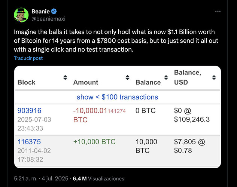This screenshot has height=187, width=237.
Task: Open the @beaniemaxi handle
Action: (x=48, y=19)
